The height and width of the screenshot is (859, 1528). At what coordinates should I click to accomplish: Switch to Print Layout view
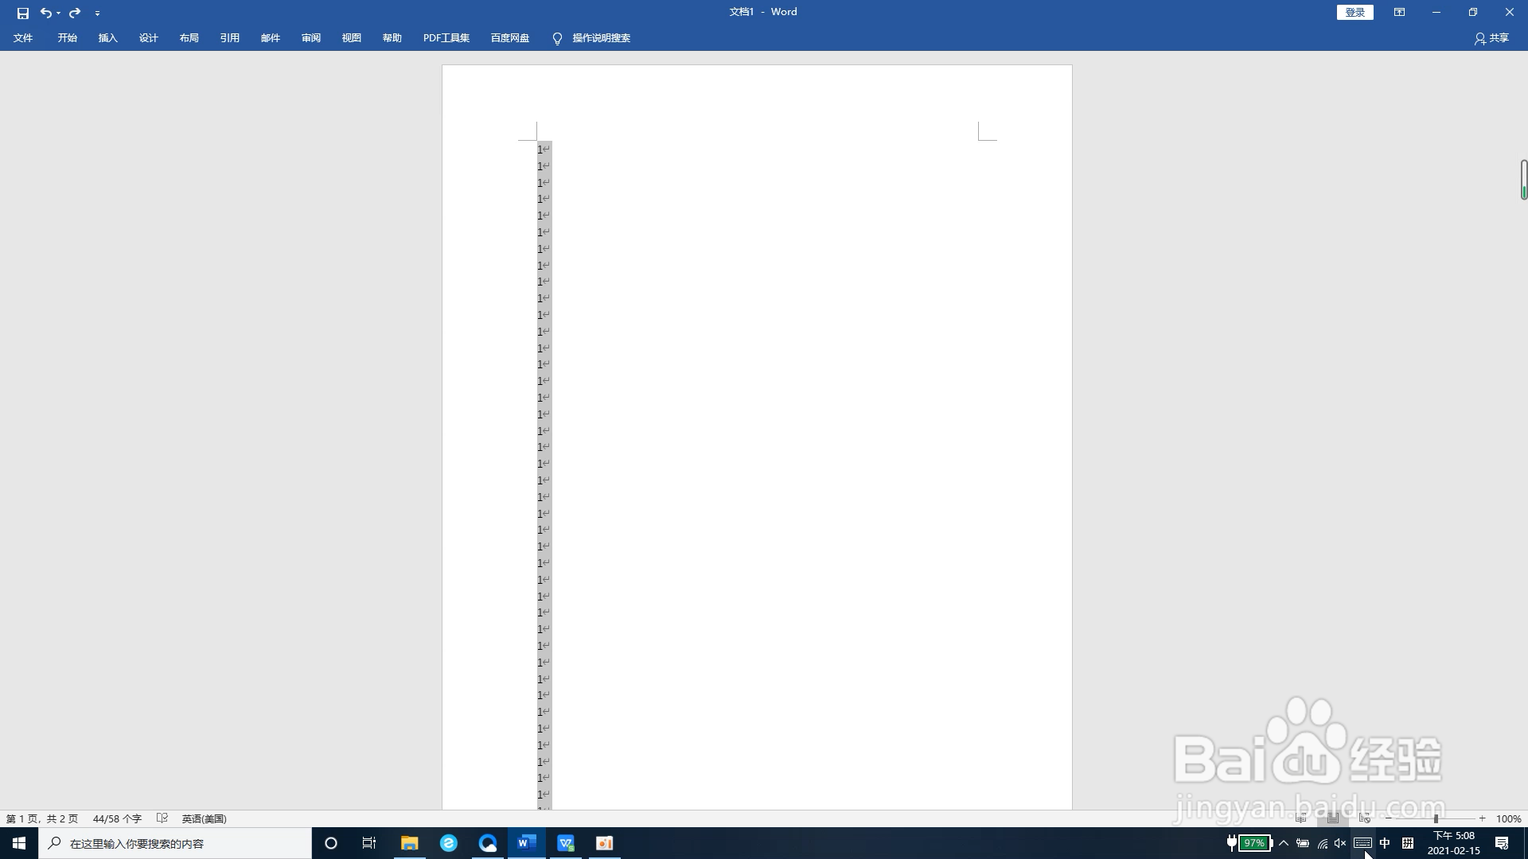[1333, 818]
